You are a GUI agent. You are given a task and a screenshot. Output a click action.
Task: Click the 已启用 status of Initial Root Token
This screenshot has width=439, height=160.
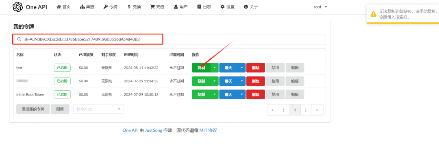pos(62,95)
